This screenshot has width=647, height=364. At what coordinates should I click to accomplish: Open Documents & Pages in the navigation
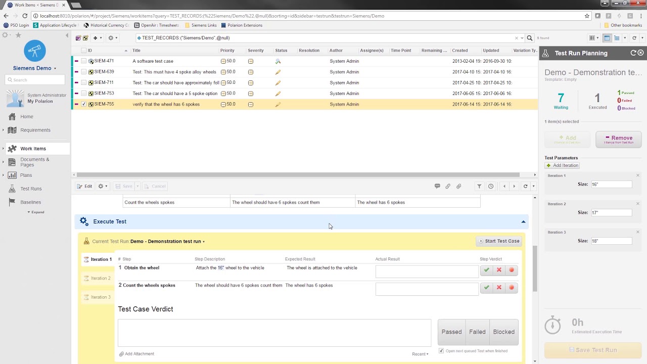tap(34, 162)
